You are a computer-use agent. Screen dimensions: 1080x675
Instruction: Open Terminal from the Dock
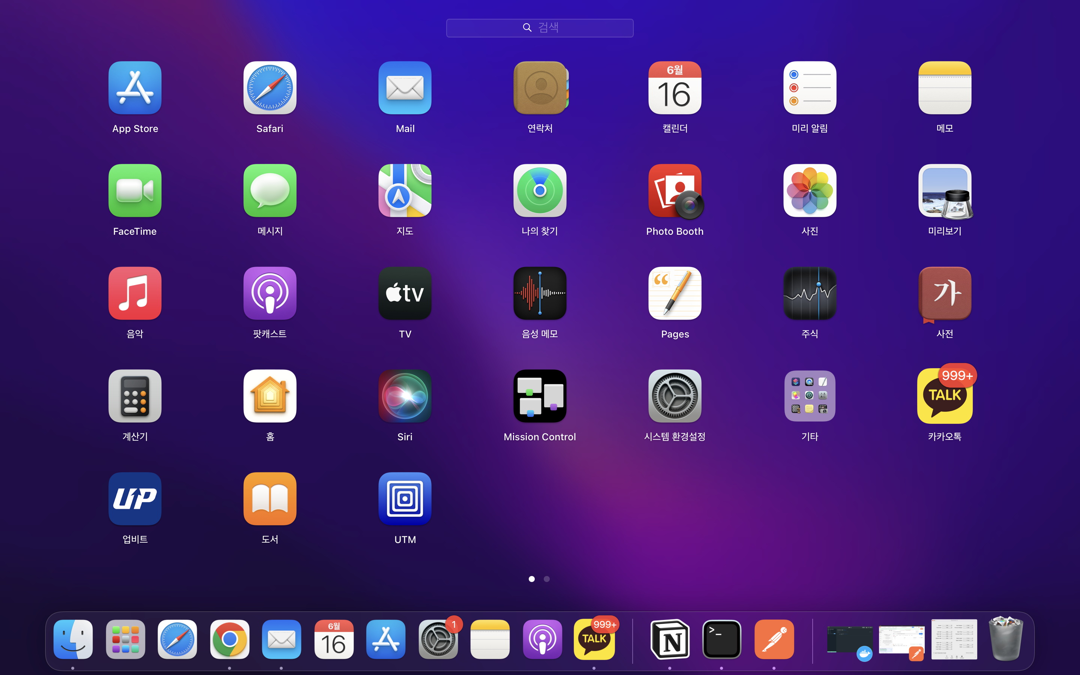coord(721,639)
